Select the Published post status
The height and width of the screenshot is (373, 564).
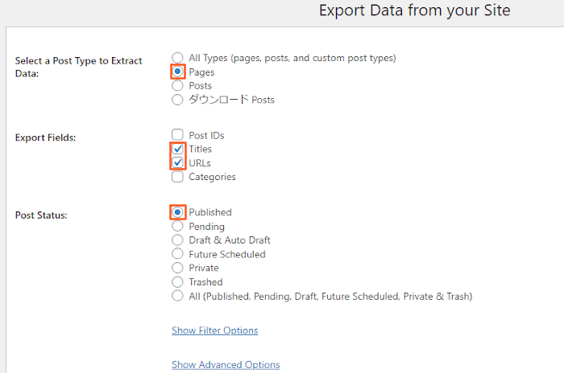point(177,212)
